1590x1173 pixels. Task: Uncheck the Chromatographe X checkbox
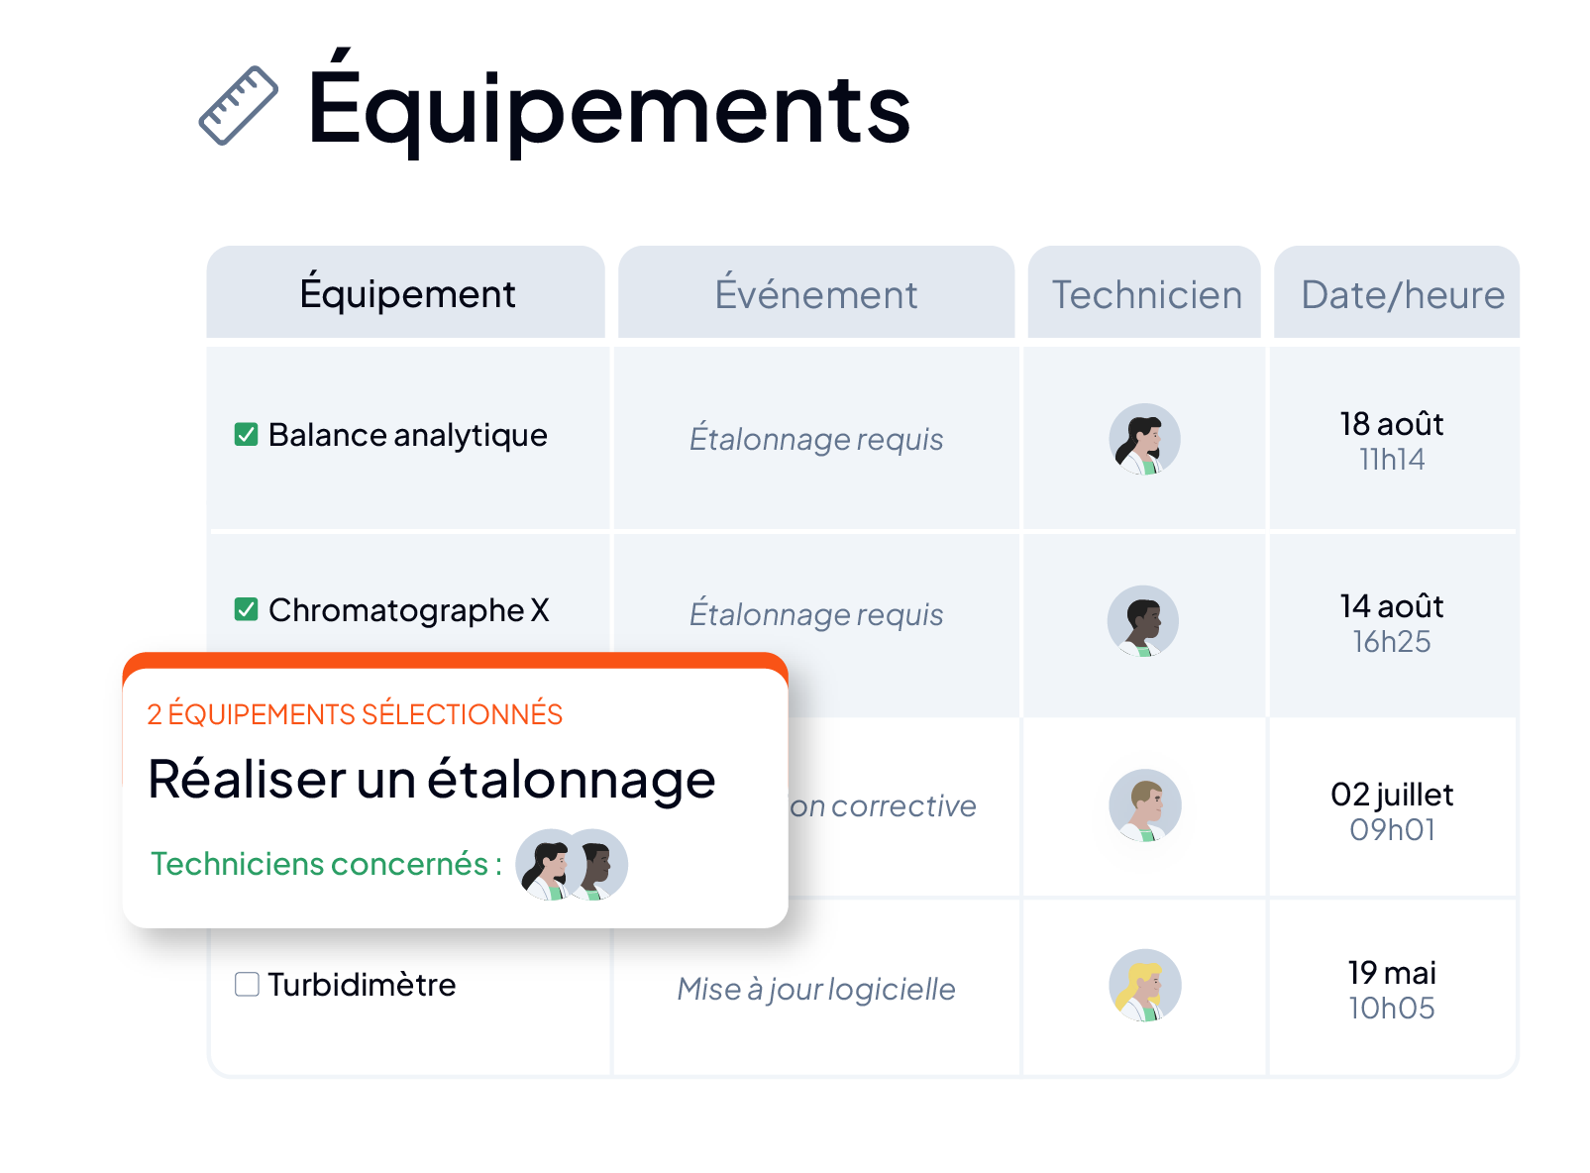tap(246, 609)
